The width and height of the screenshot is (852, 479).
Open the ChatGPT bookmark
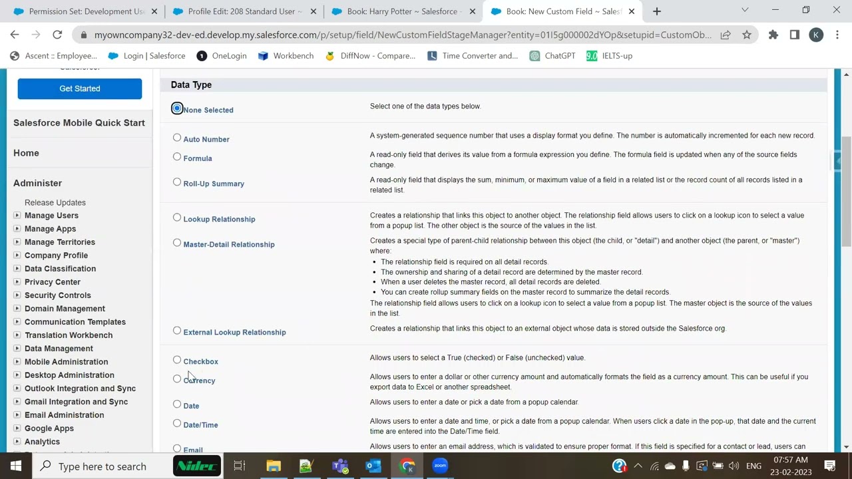[x=552, y=56]
